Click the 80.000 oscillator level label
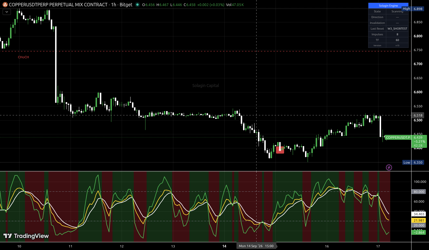This screenshot has width=429, height=250. click(x=419, y=192)
